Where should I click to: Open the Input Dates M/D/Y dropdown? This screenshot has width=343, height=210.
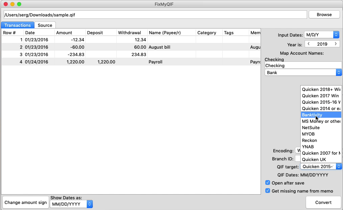[x=321, y=35]
